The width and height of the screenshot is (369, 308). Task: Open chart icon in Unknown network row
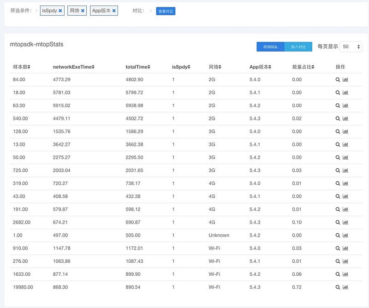coord(345,235)
